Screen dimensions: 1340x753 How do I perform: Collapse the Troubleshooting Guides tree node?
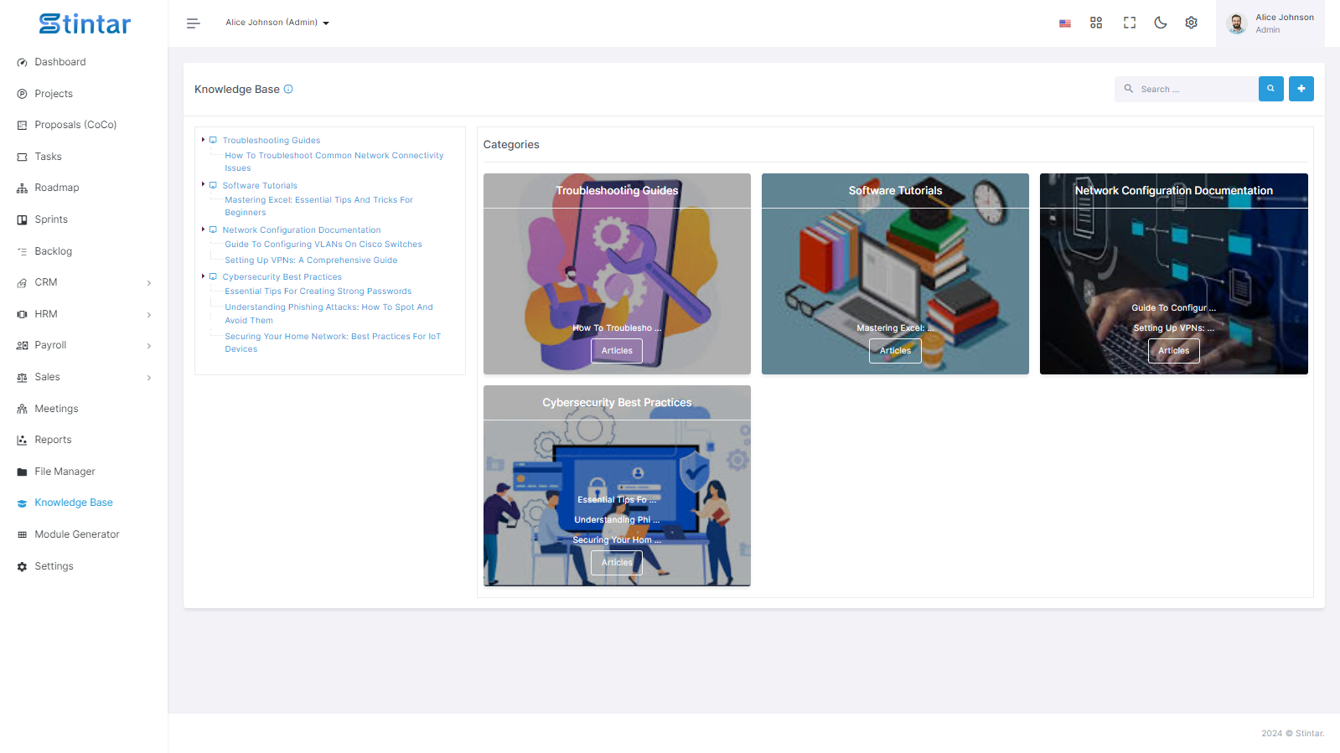click(x=203, y=140)
